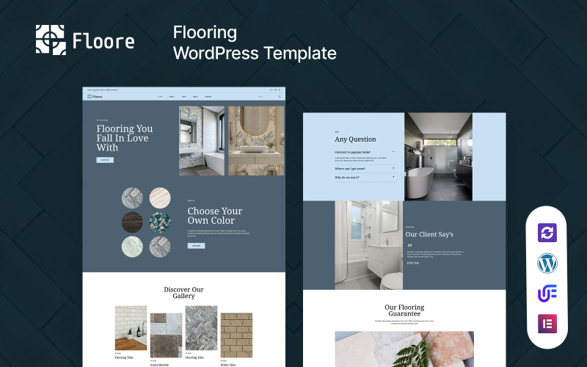Click the button under "Flooring You Fall In Love With"

click(x=105, y=159)
